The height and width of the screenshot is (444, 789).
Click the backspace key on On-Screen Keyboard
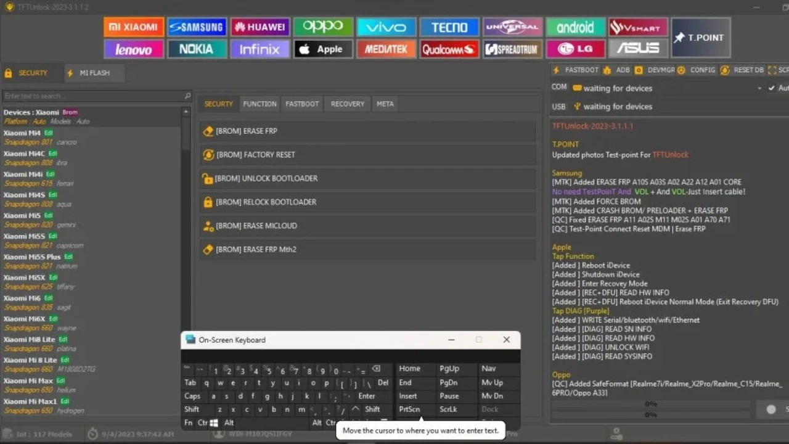tap(376, 369)
